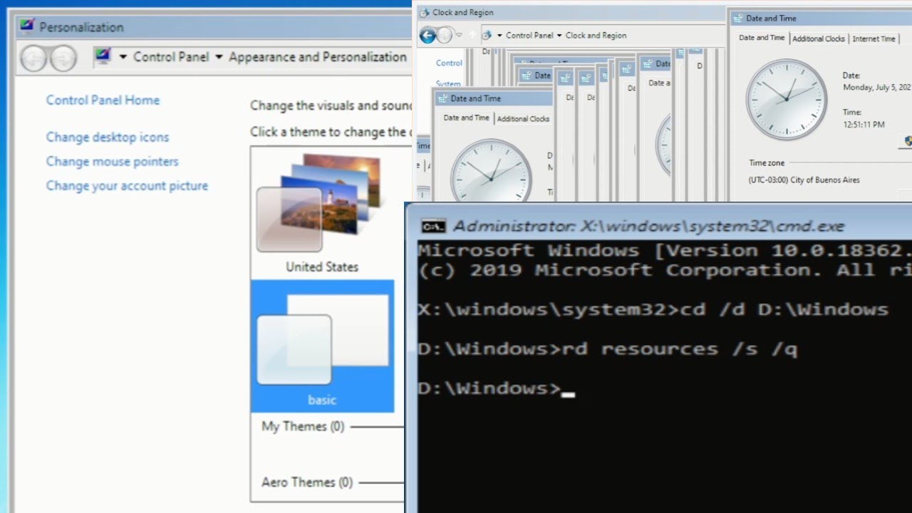The width and height of the screenshot is (912, 513).
Task: Click the date text Monday, July 5
Action: tap(877, 88)
